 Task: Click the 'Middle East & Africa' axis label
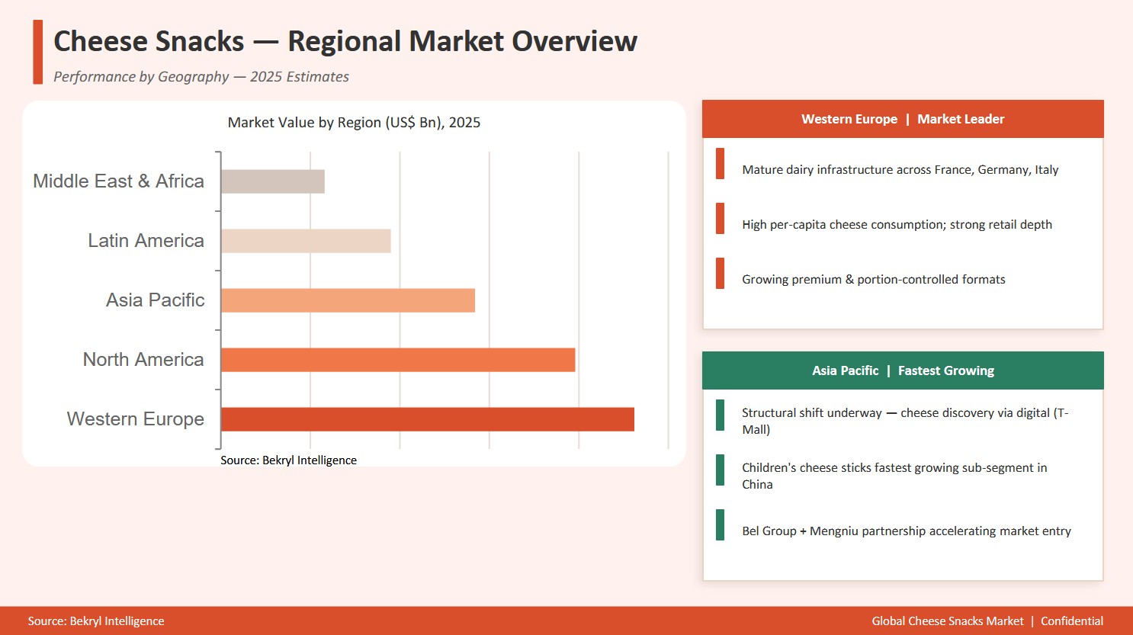tap(118, 181)
